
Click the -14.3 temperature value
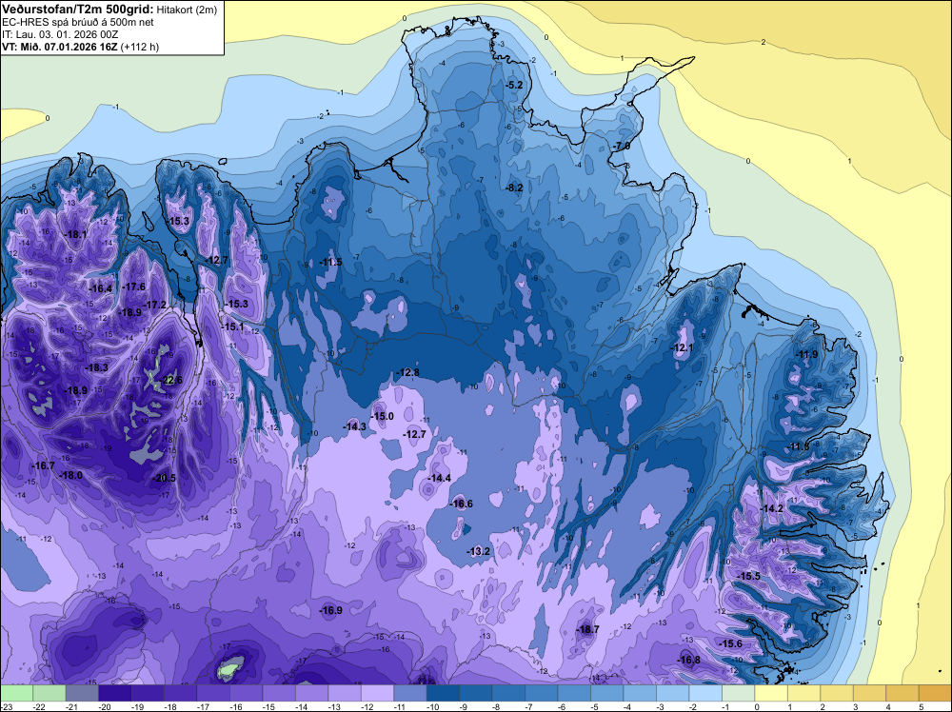click(x=354, y=426)
